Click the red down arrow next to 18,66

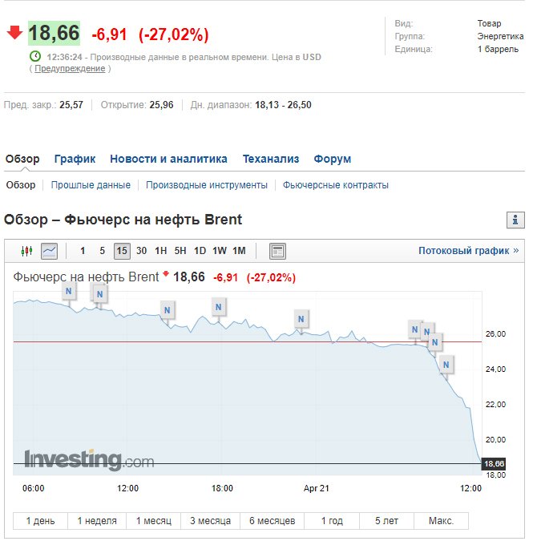click(14, 33)
